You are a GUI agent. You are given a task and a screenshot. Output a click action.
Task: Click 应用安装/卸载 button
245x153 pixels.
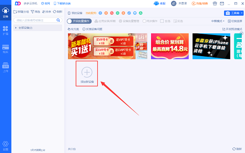(x=105, y=21)
